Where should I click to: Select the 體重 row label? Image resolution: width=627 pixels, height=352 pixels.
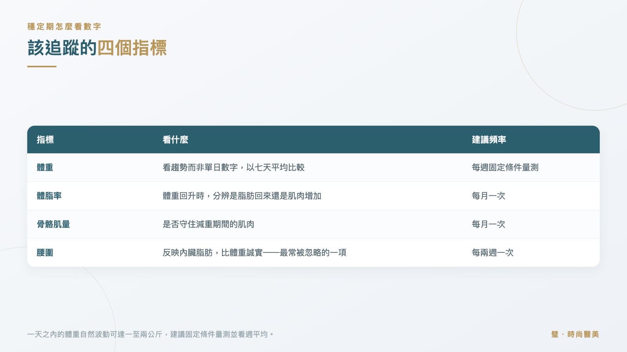point(45,167)
